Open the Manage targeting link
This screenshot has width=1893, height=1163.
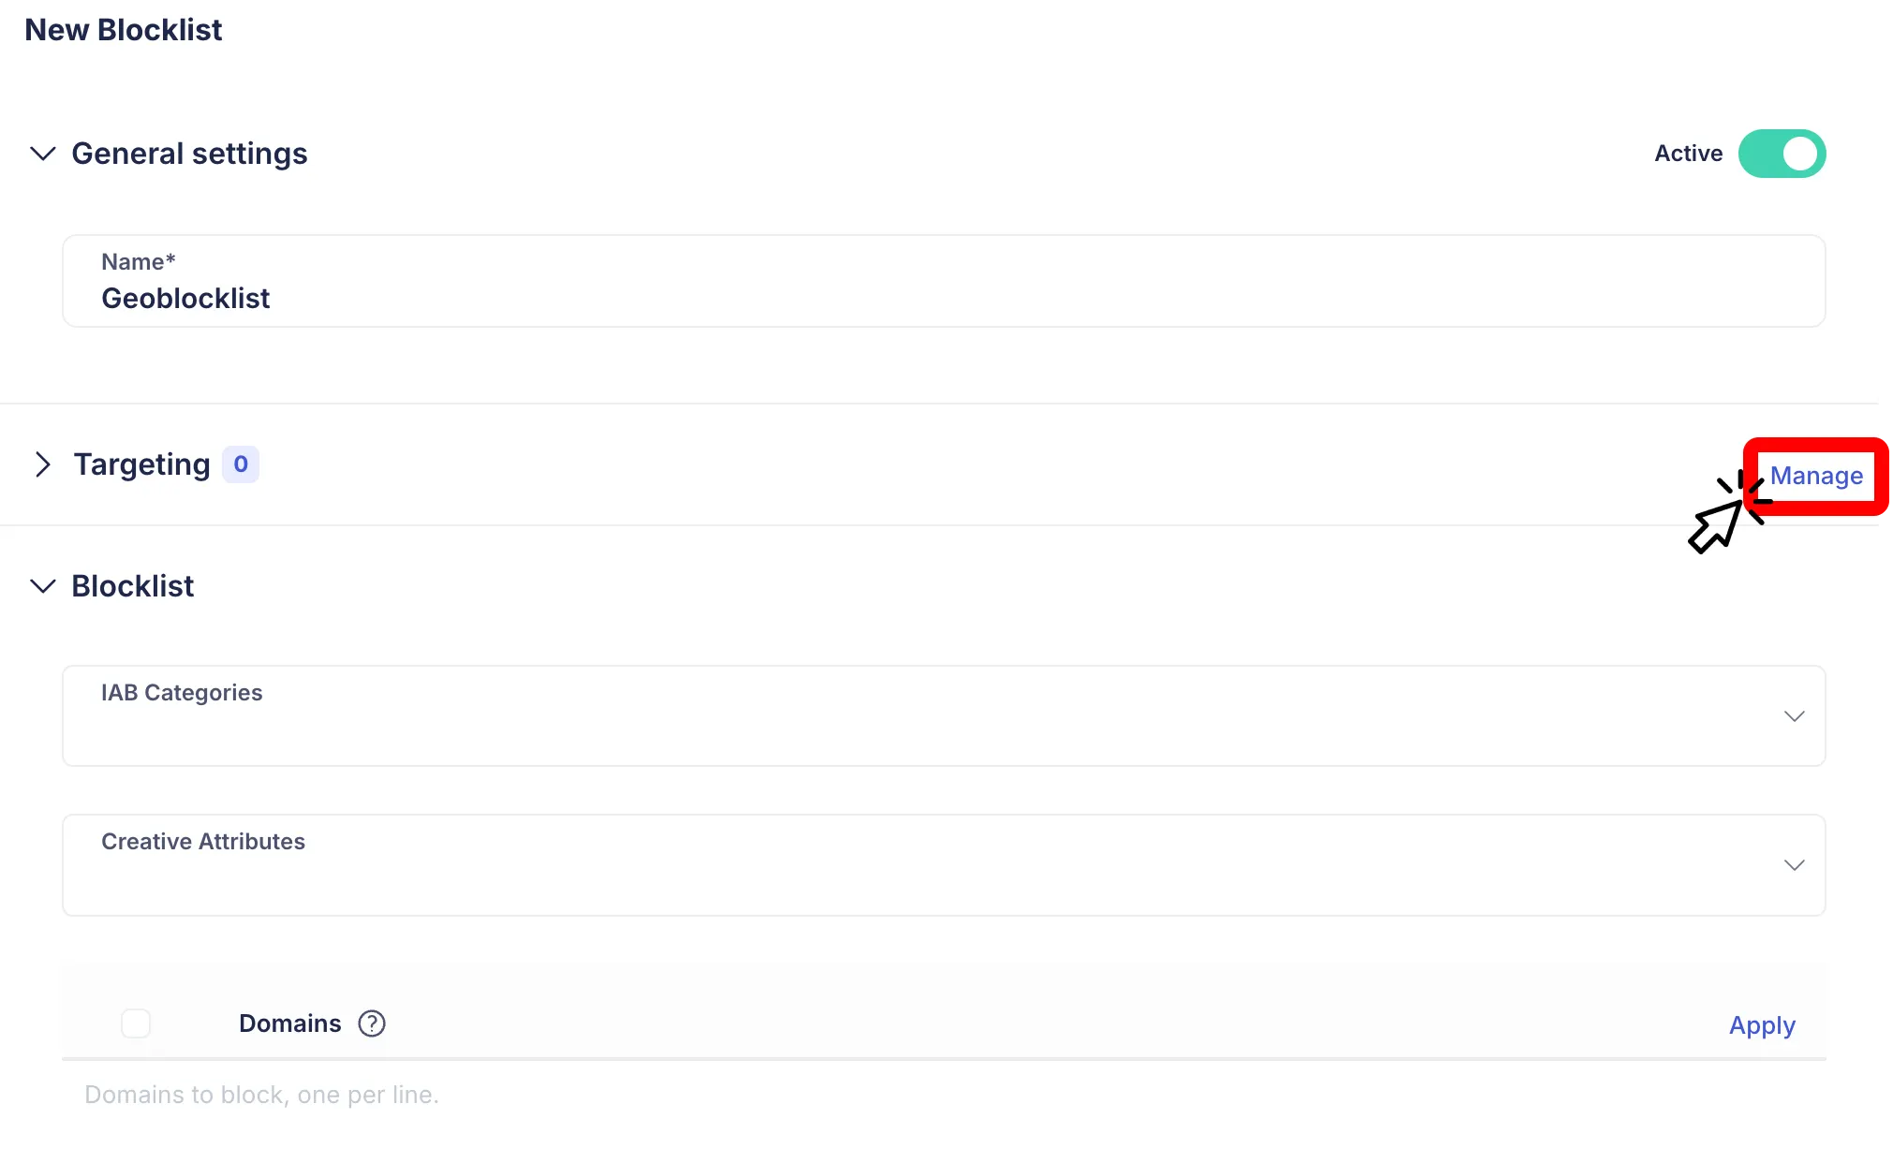[x=1815, y=476]
